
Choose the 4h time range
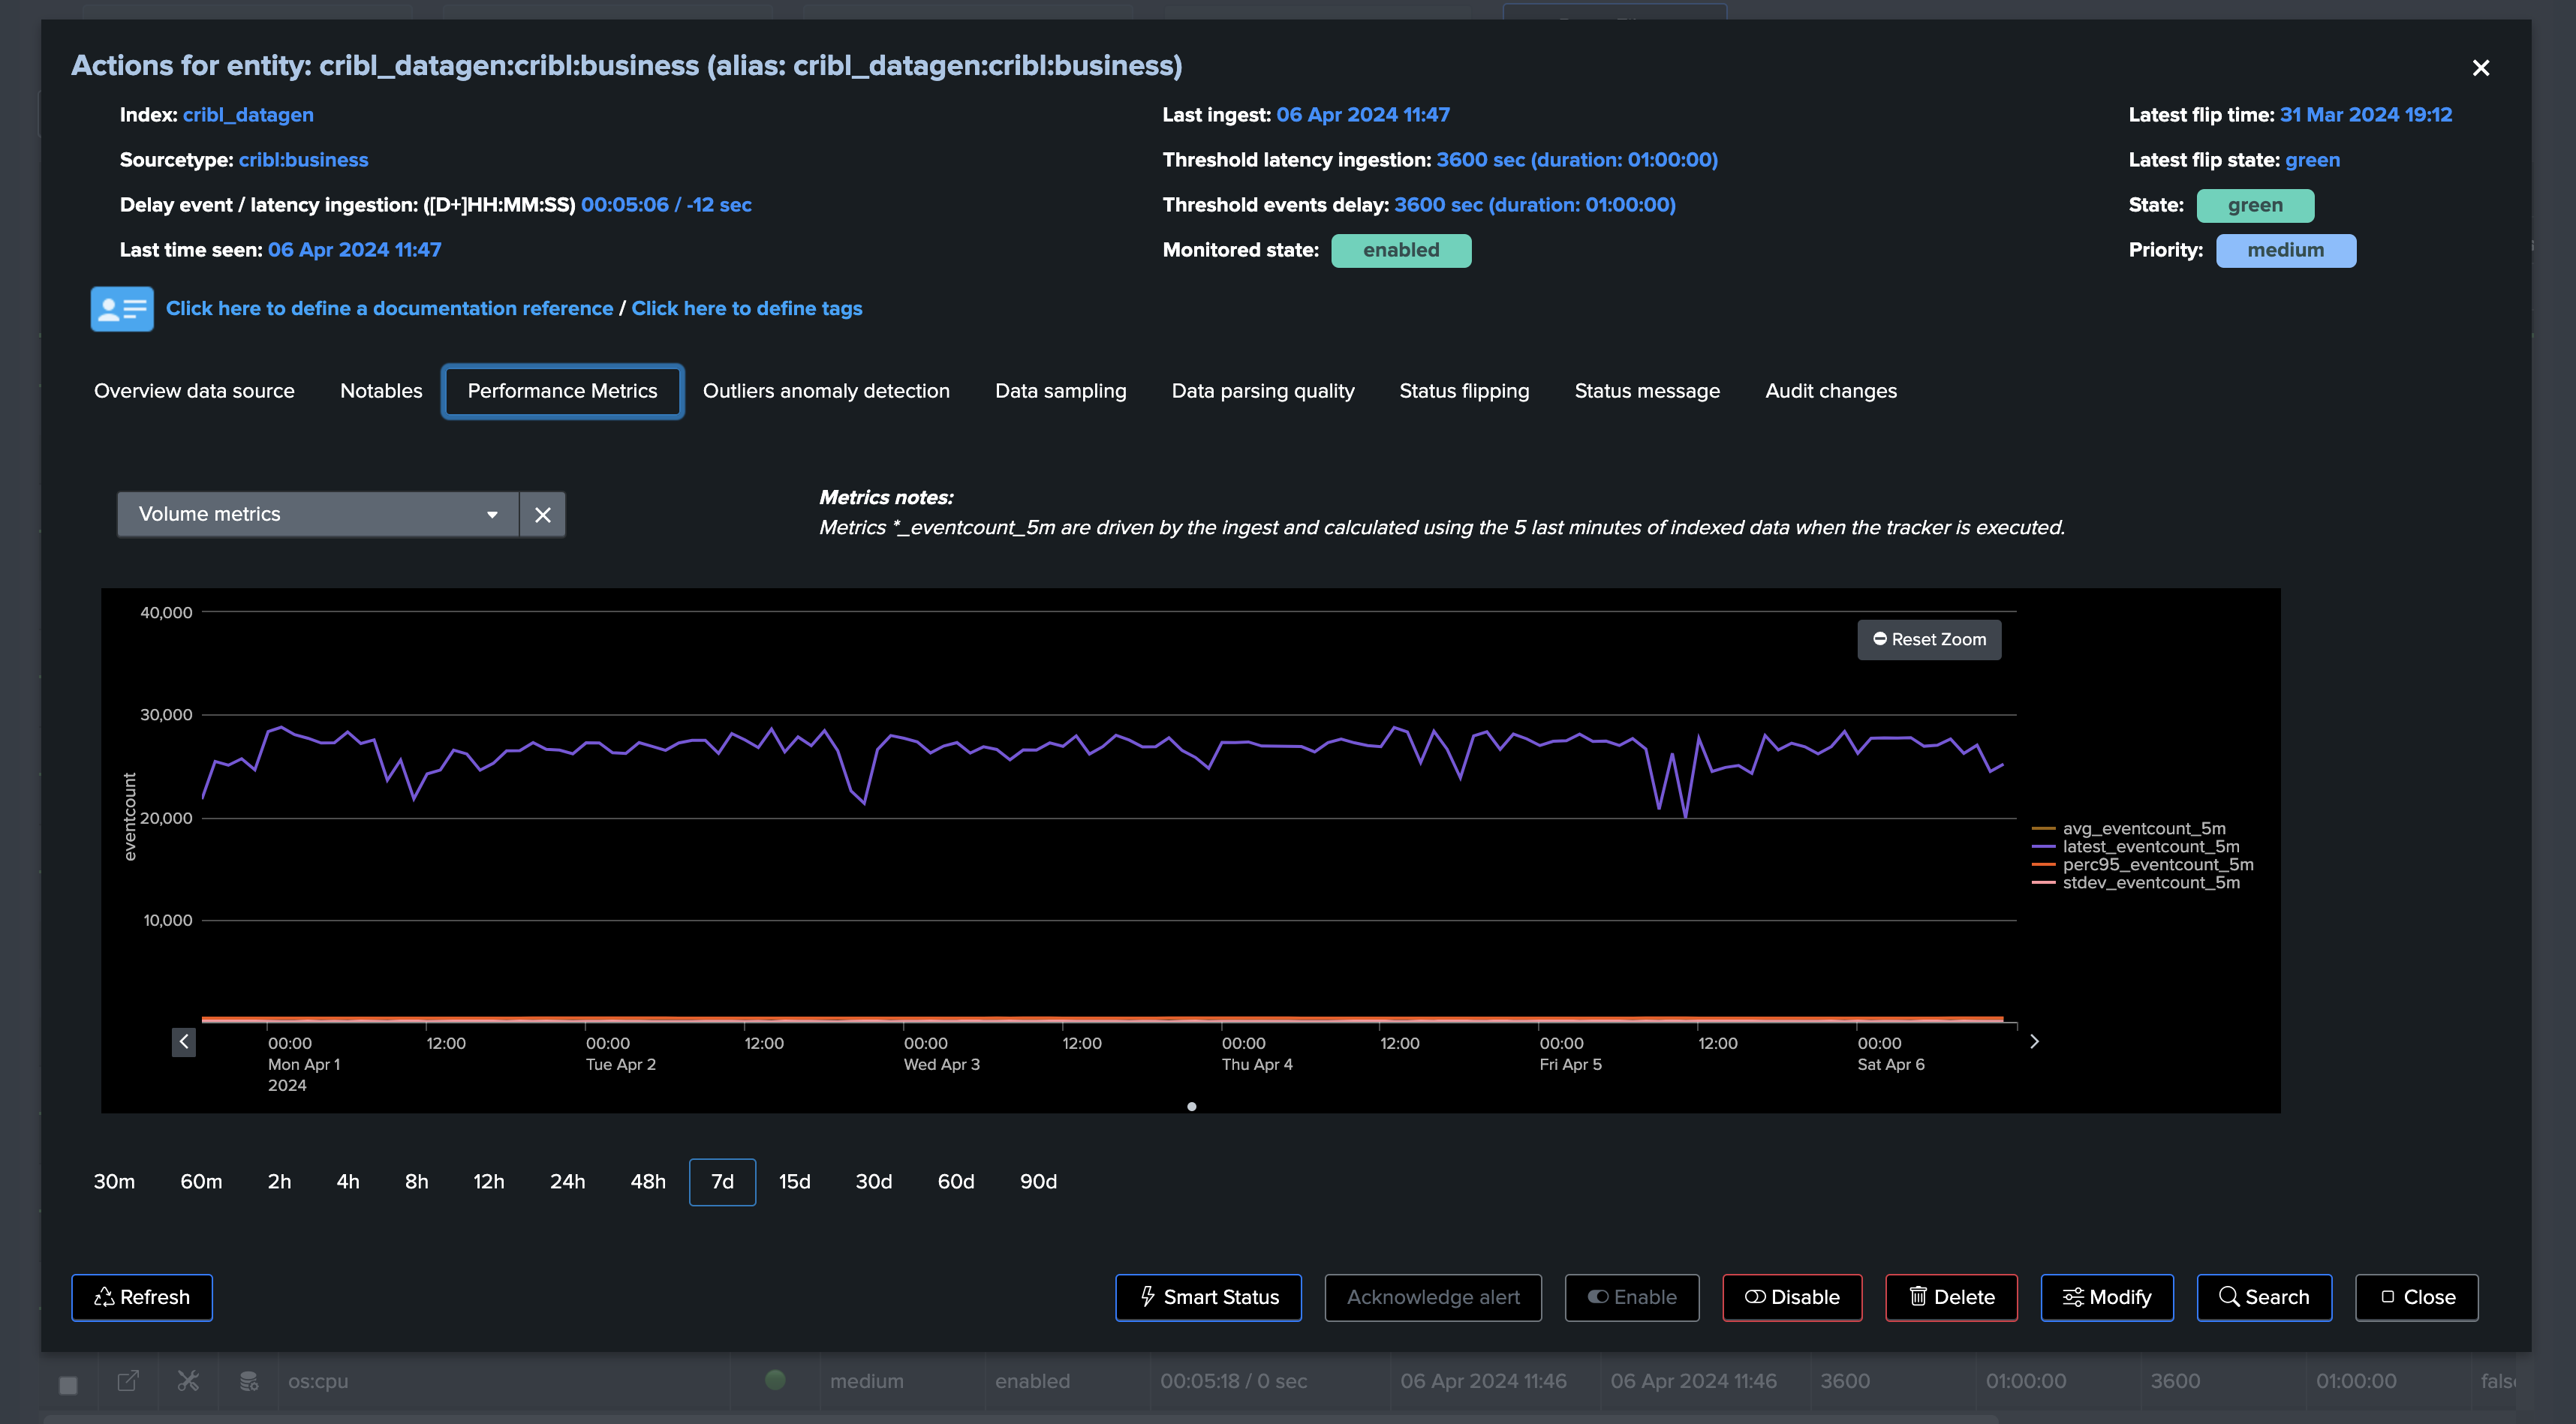click(x=348, y=1182)
